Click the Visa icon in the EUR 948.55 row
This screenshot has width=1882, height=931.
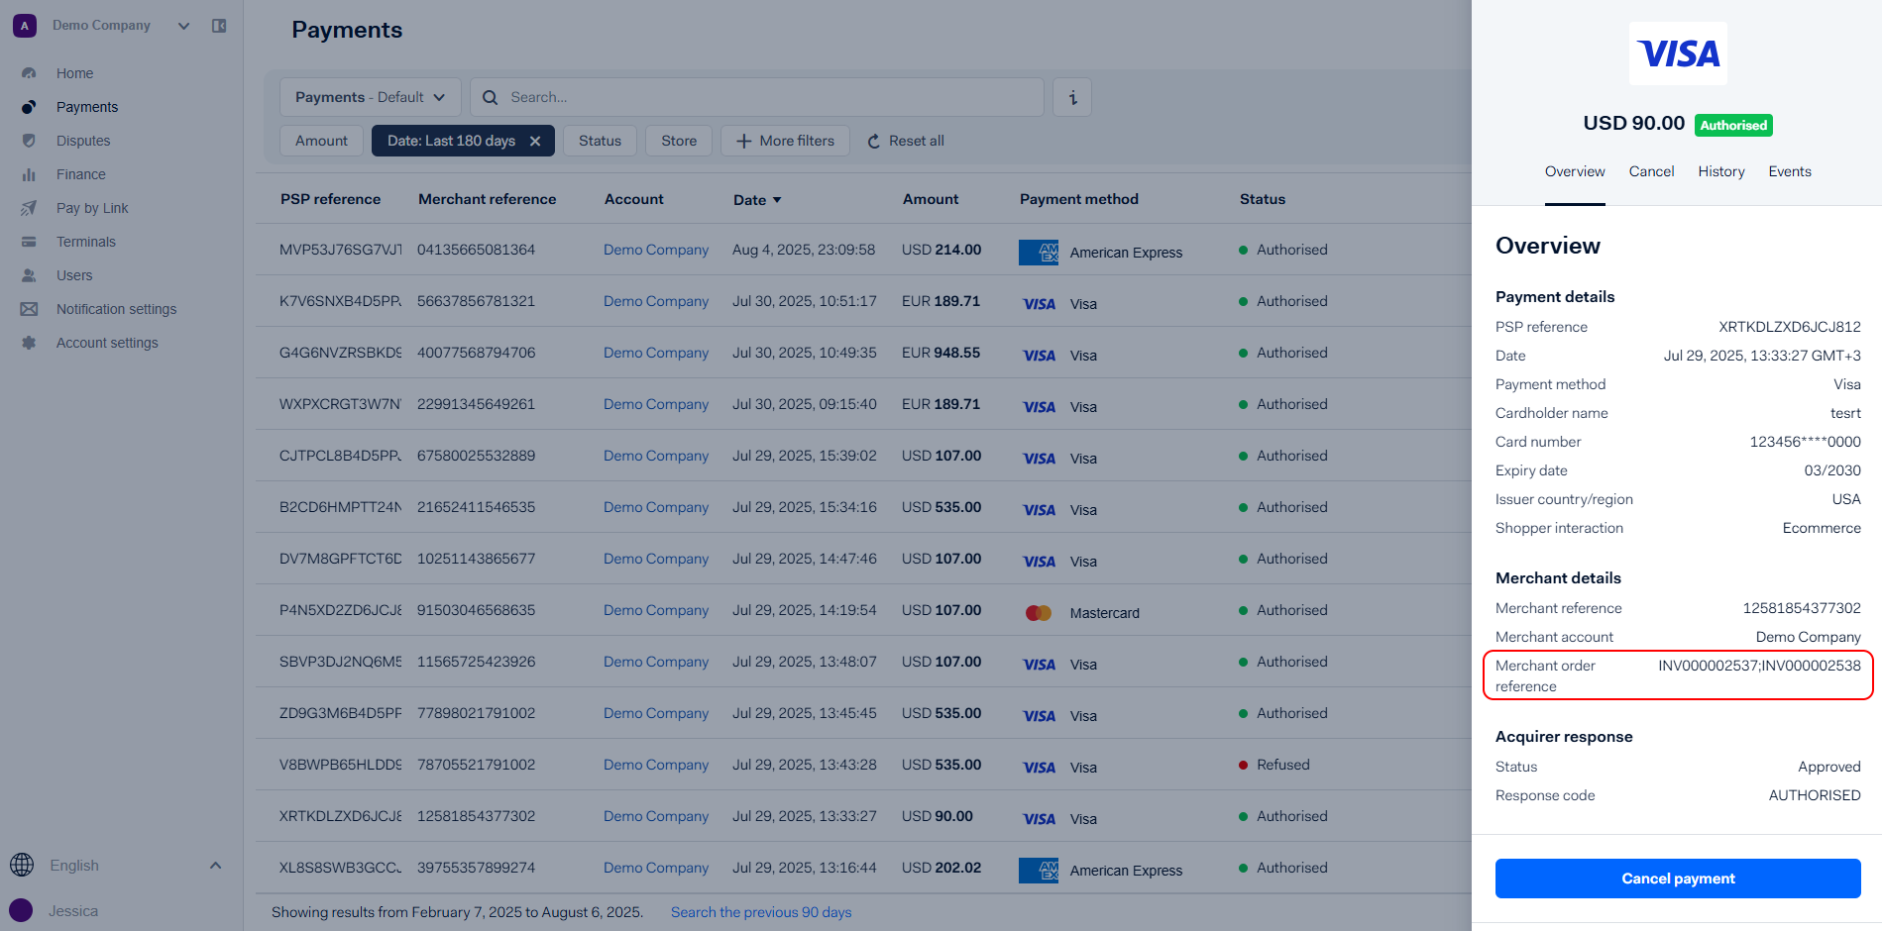click(1039, 356)
